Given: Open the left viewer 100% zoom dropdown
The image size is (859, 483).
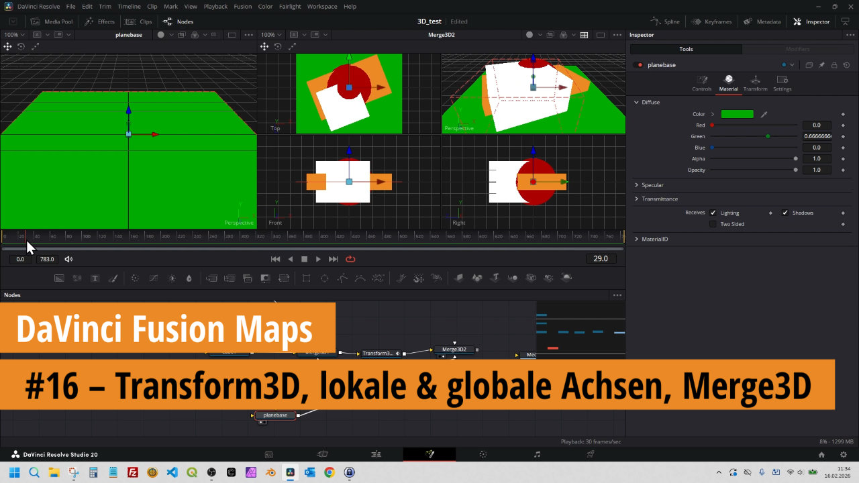Looking at the screenshot, I should (x=13, y=35).
